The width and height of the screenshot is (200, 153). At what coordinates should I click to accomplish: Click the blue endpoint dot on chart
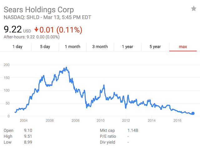point(193,113)
